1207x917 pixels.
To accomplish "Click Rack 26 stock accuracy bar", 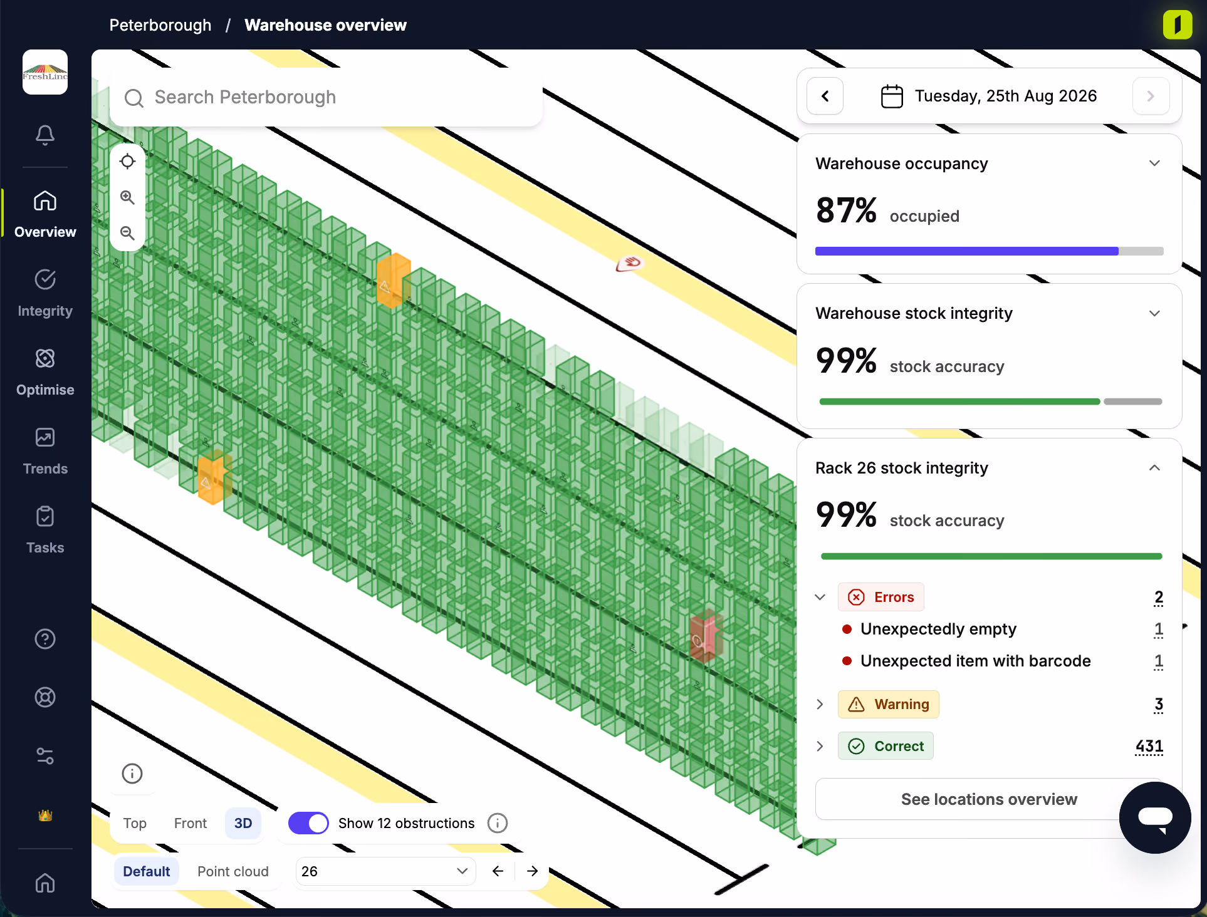I will coord(991,556).
